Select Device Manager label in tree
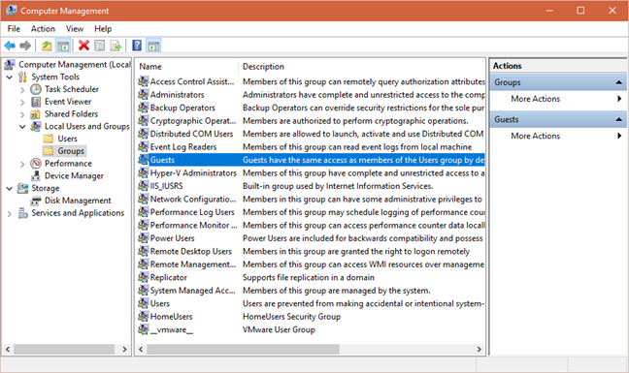The height and width of the screenshot is (373, 629). click(x=74, y=175)
